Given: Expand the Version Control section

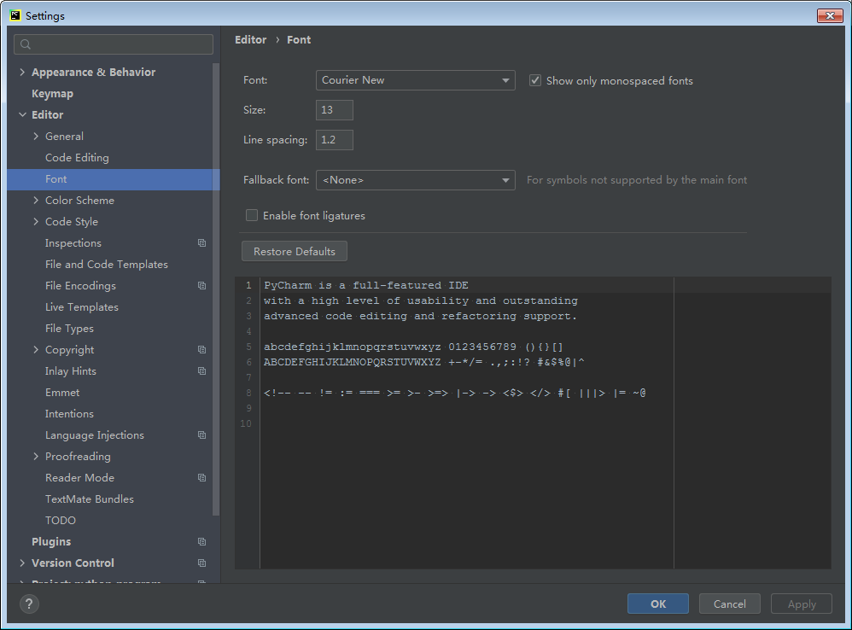Looking at the screenshot, I should pyautogui.click(x=22, y=563).
